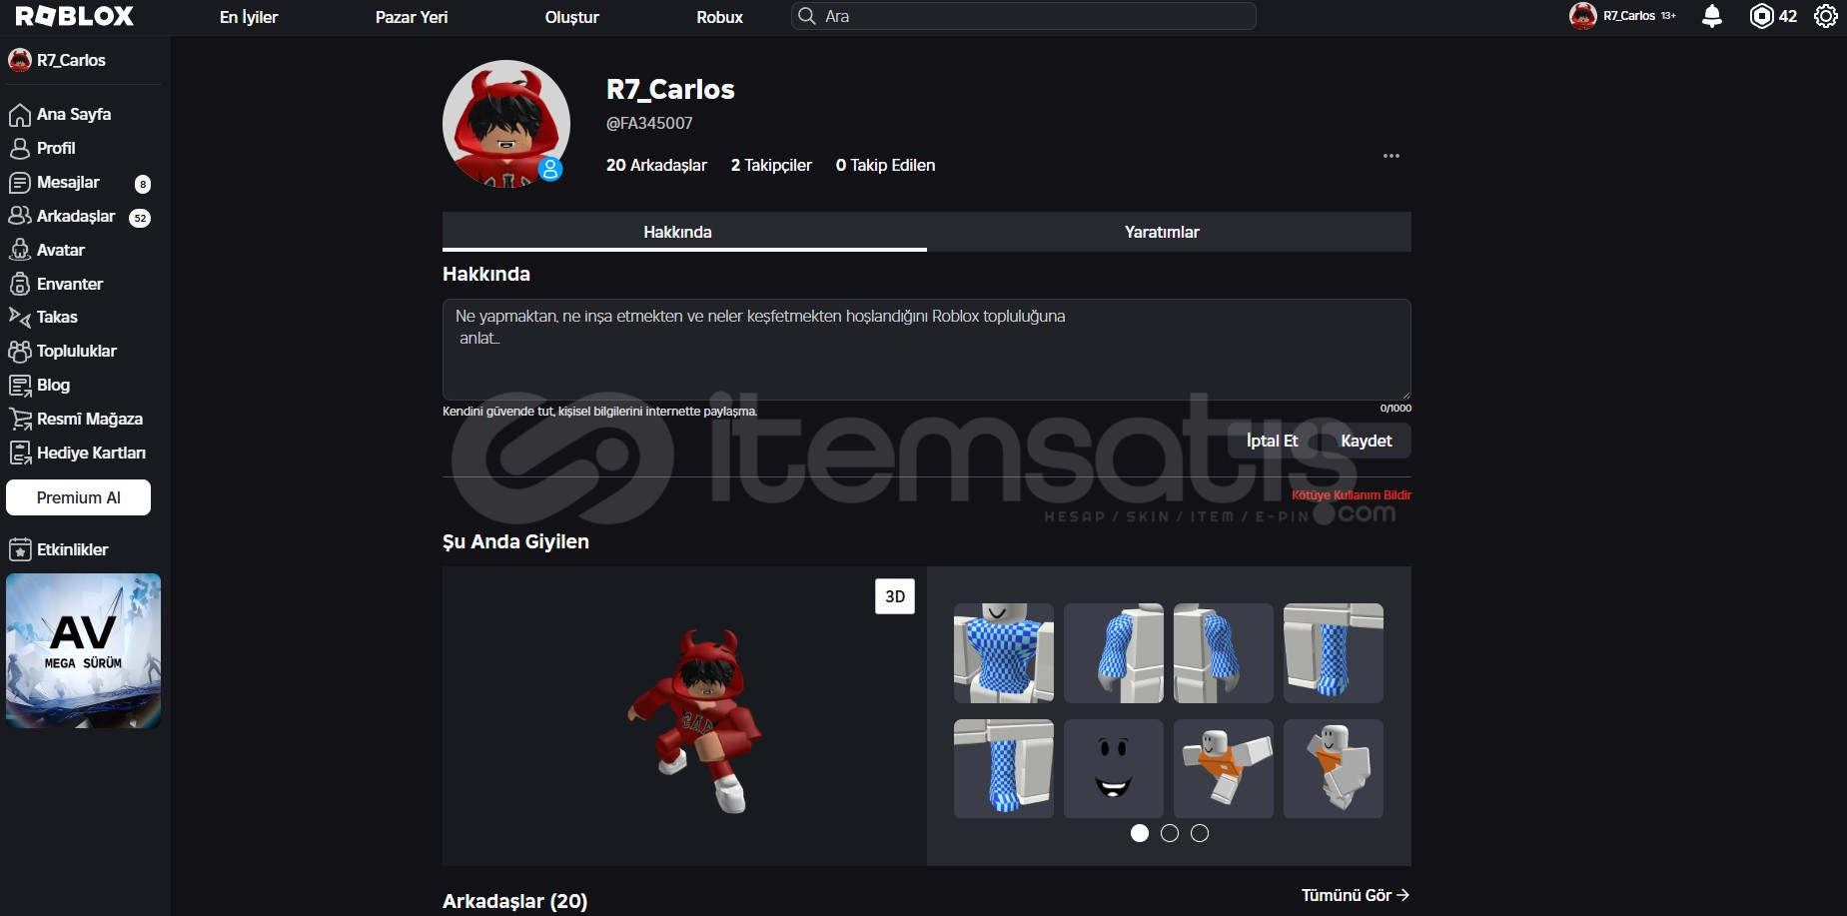Click the Avatar sidebar icon
1847x916 pixels.
pyautogui.click(x=19, y=250)
